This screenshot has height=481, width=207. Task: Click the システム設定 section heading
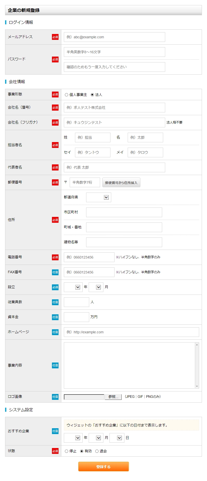pos(21,410)
